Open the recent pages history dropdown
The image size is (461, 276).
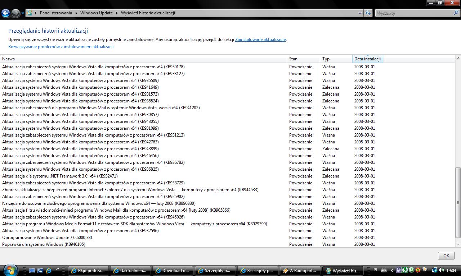[x=23, y=13]
